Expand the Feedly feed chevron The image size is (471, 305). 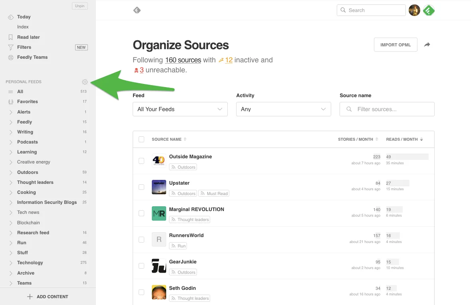[x=11, y=122]
